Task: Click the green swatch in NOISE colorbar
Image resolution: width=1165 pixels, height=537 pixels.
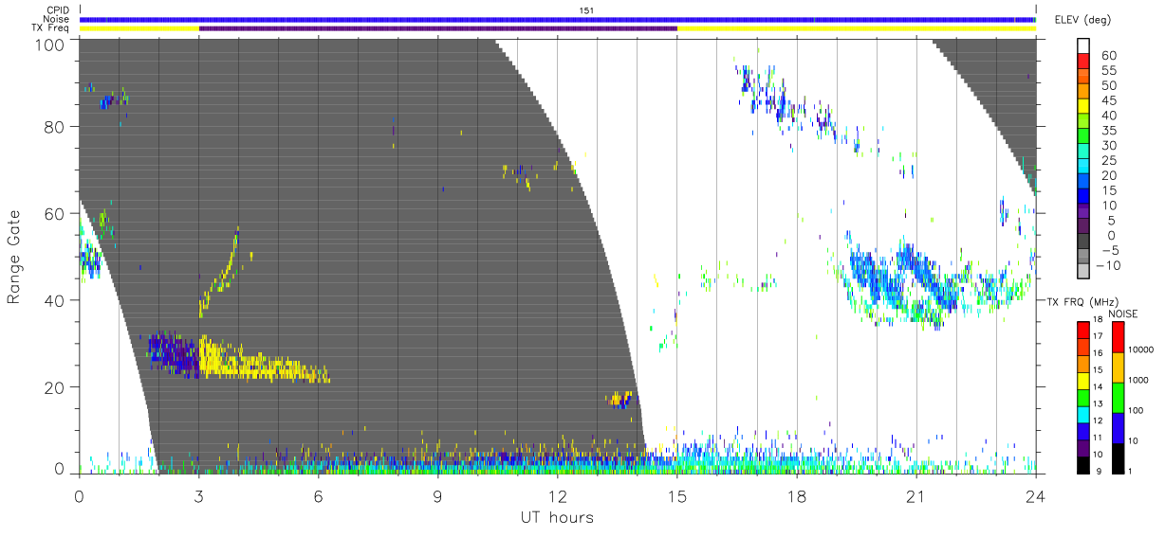Action: [1117, 397]
